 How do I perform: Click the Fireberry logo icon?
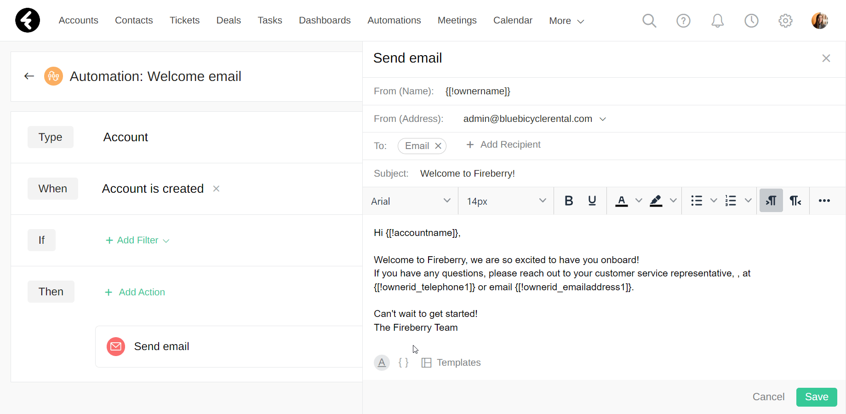click(x=28, y=20)
